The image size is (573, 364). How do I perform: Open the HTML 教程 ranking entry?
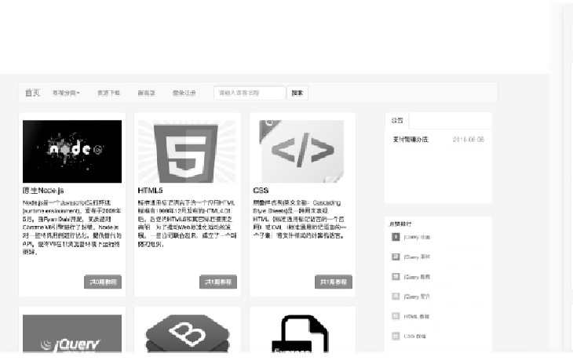(416, 316)
